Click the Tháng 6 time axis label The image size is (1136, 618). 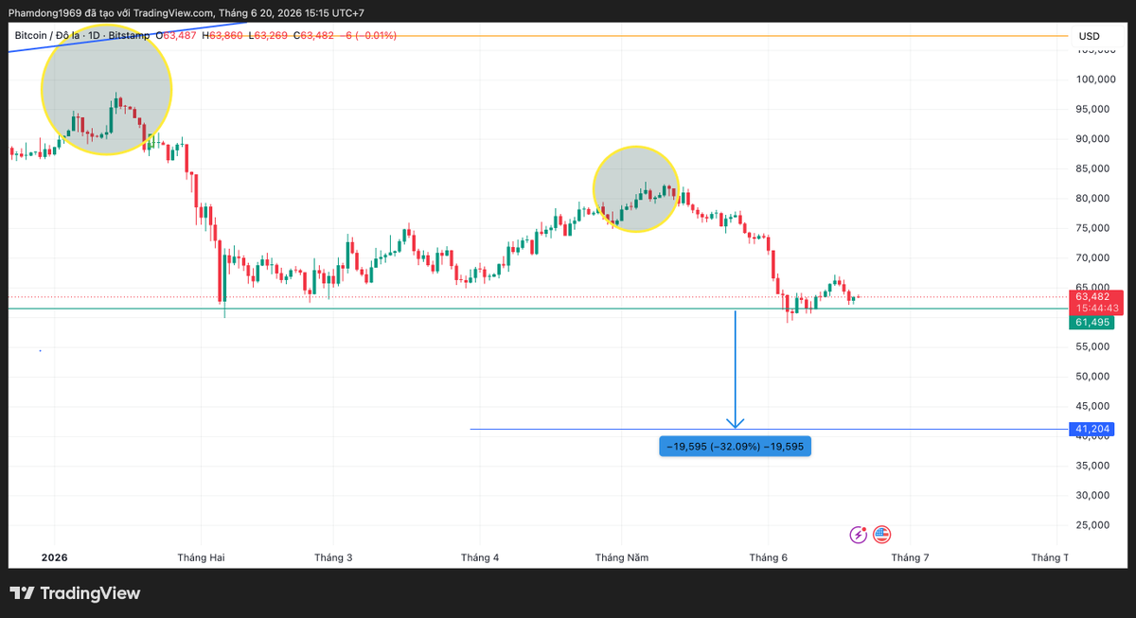[x=769, y=557]
